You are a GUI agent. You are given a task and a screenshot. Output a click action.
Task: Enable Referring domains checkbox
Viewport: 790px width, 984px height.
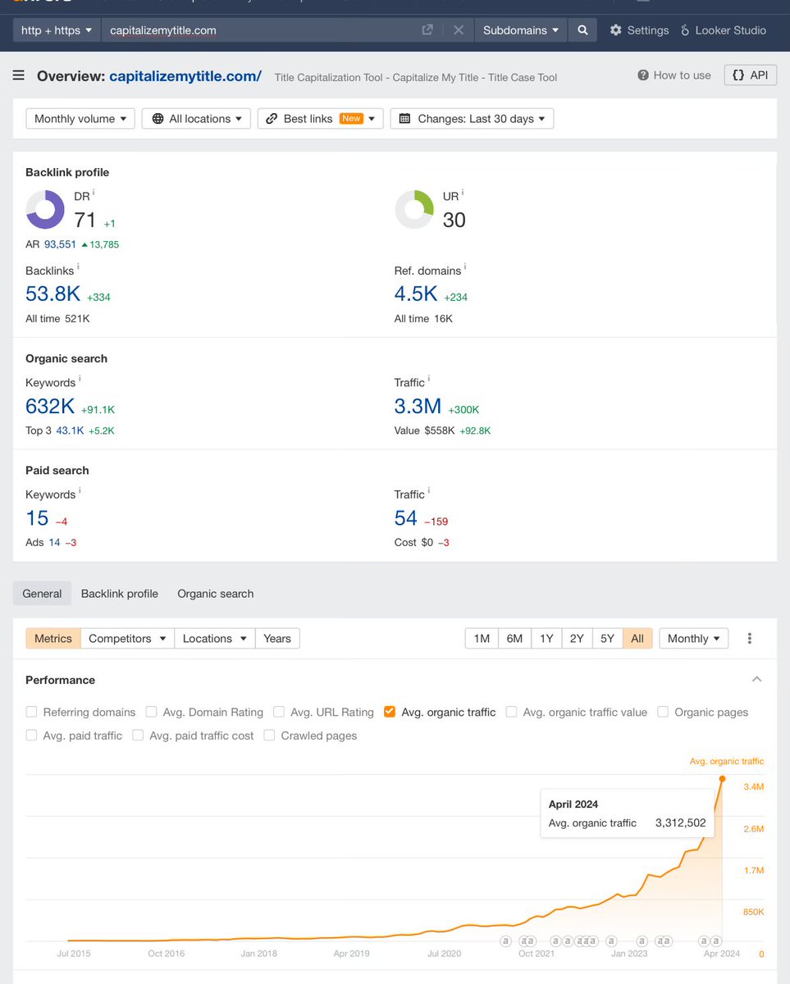pos(31,712)
